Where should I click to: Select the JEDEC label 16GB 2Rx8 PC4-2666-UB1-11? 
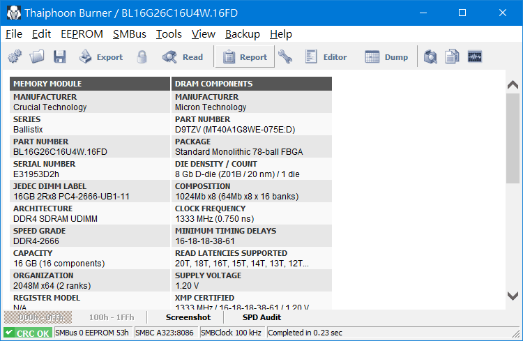71,197
